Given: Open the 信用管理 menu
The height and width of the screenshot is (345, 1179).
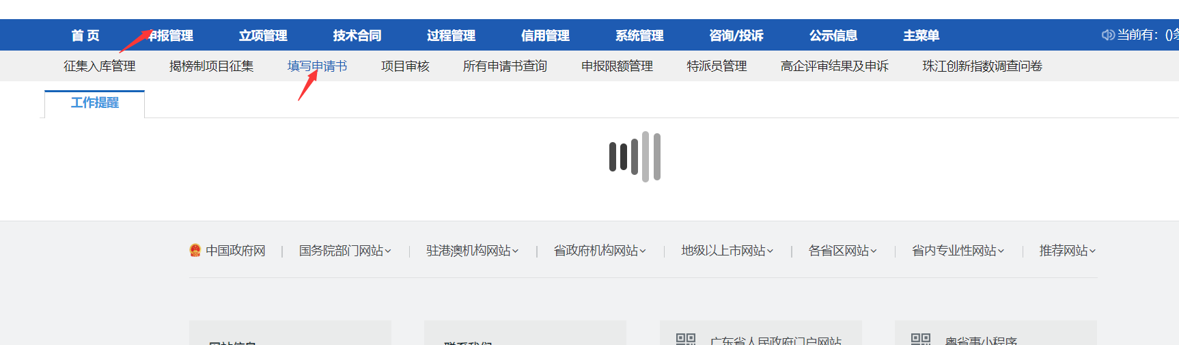Looking at the screenshot, I should [x=545, y=36].
